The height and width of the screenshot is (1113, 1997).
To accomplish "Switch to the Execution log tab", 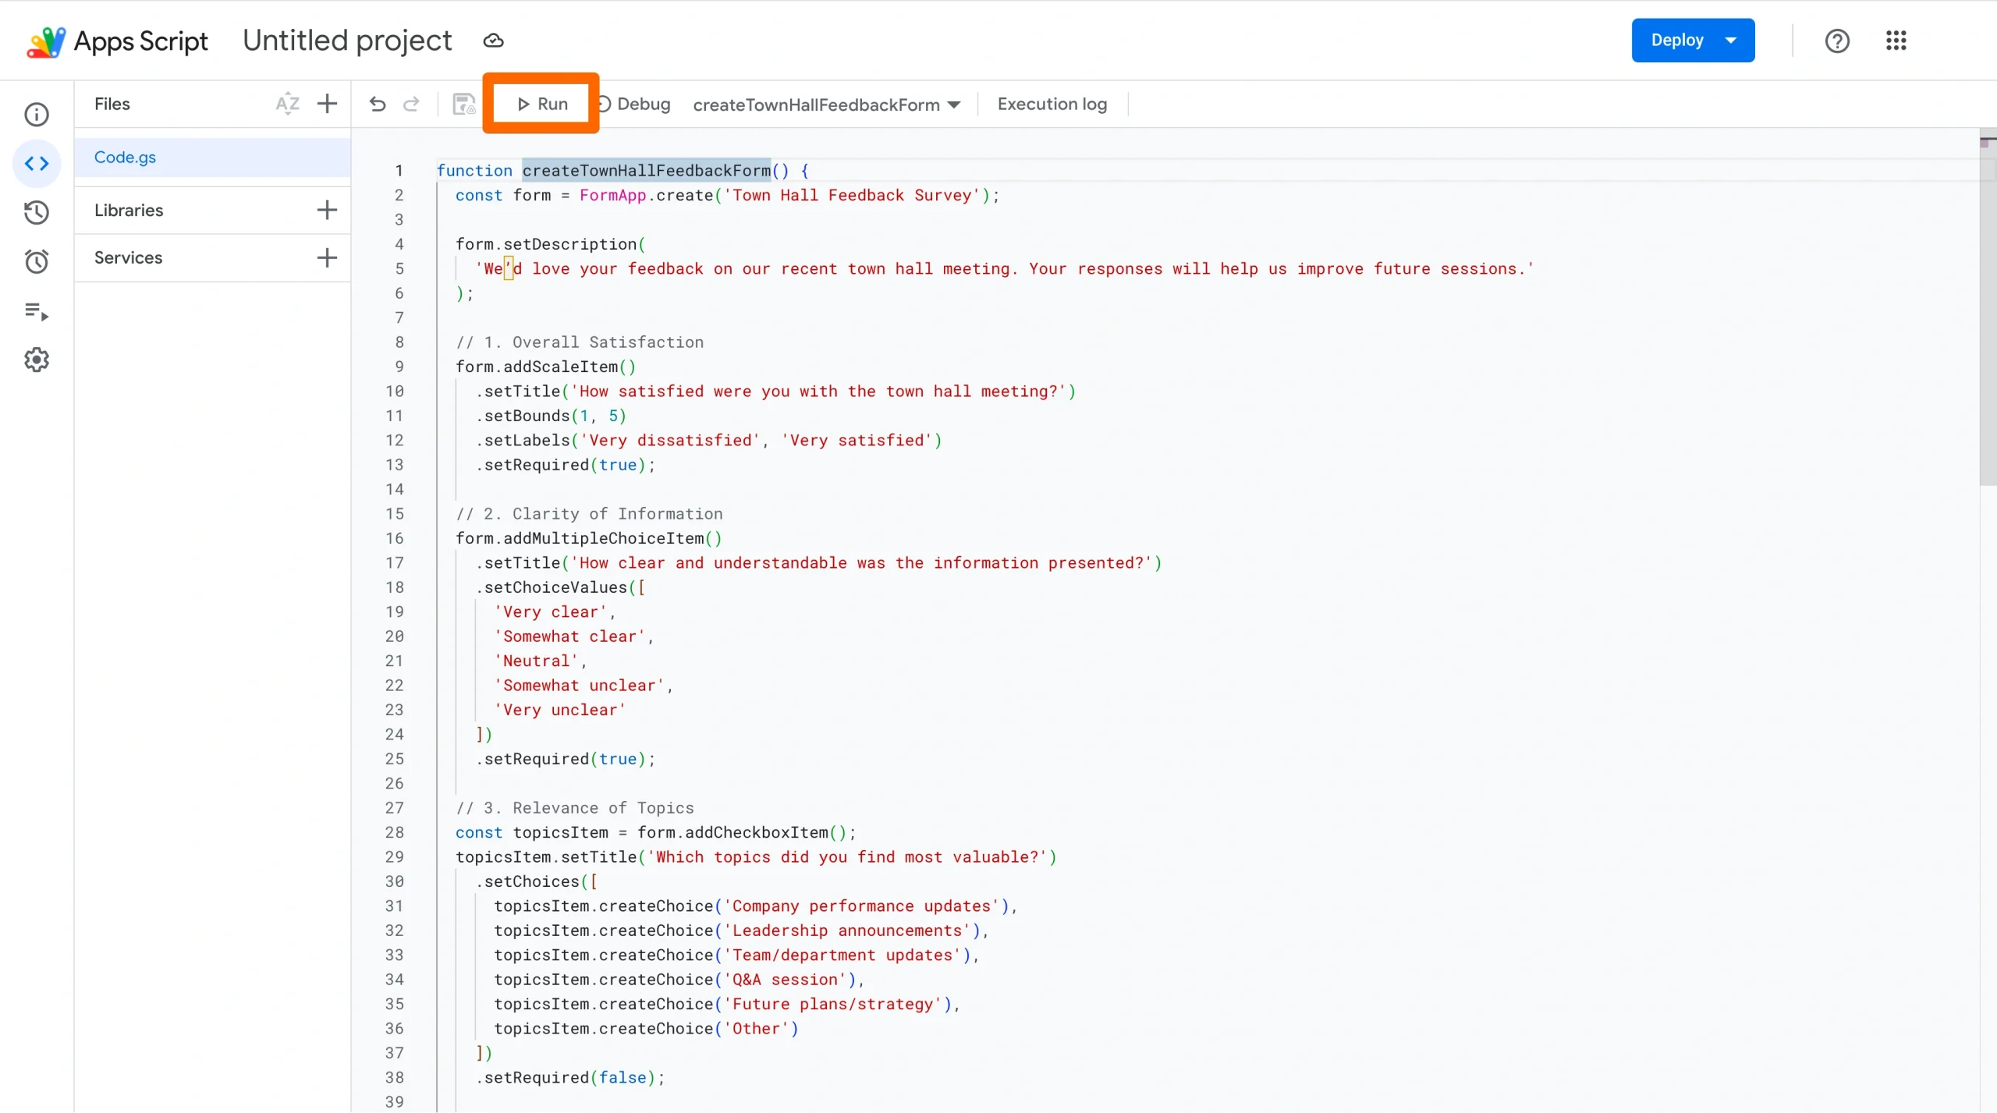I will [1051, 104].
